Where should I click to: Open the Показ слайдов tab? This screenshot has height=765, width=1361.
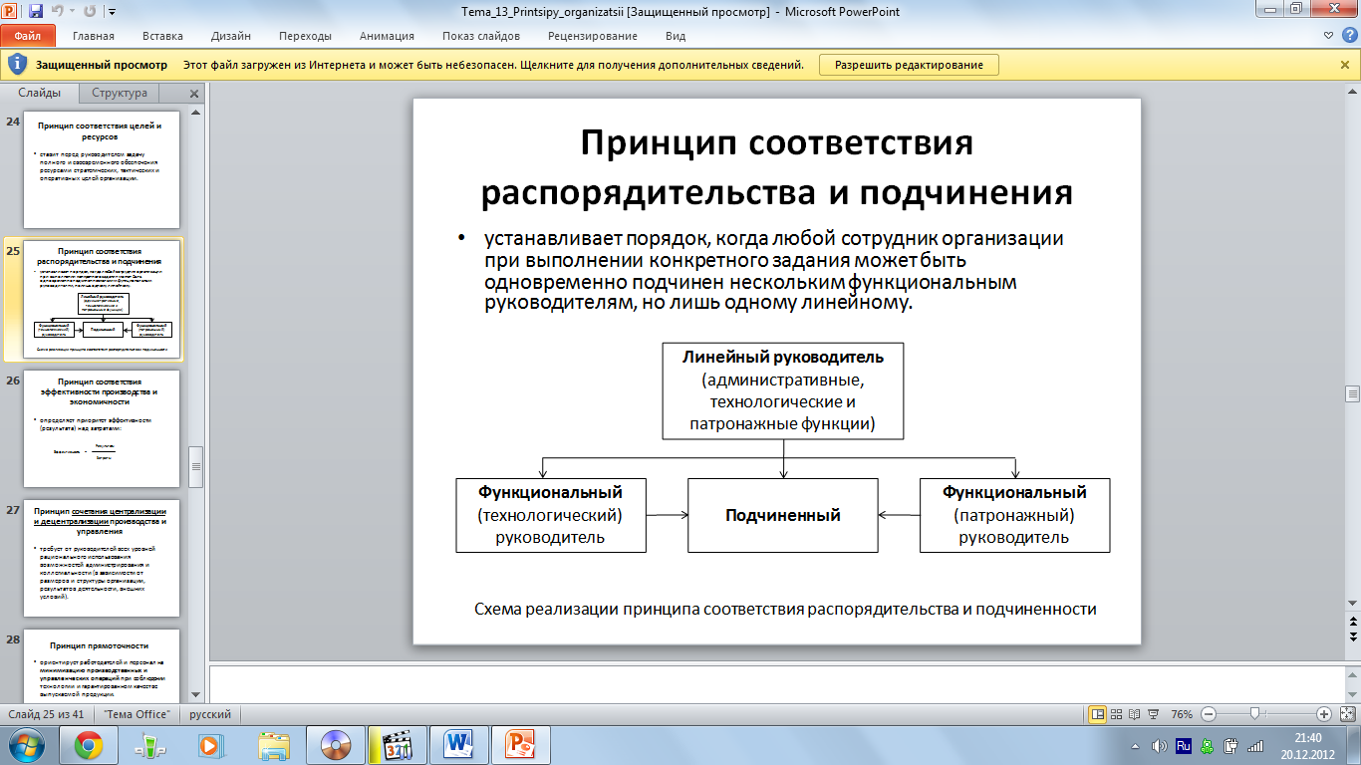(481, 36)
